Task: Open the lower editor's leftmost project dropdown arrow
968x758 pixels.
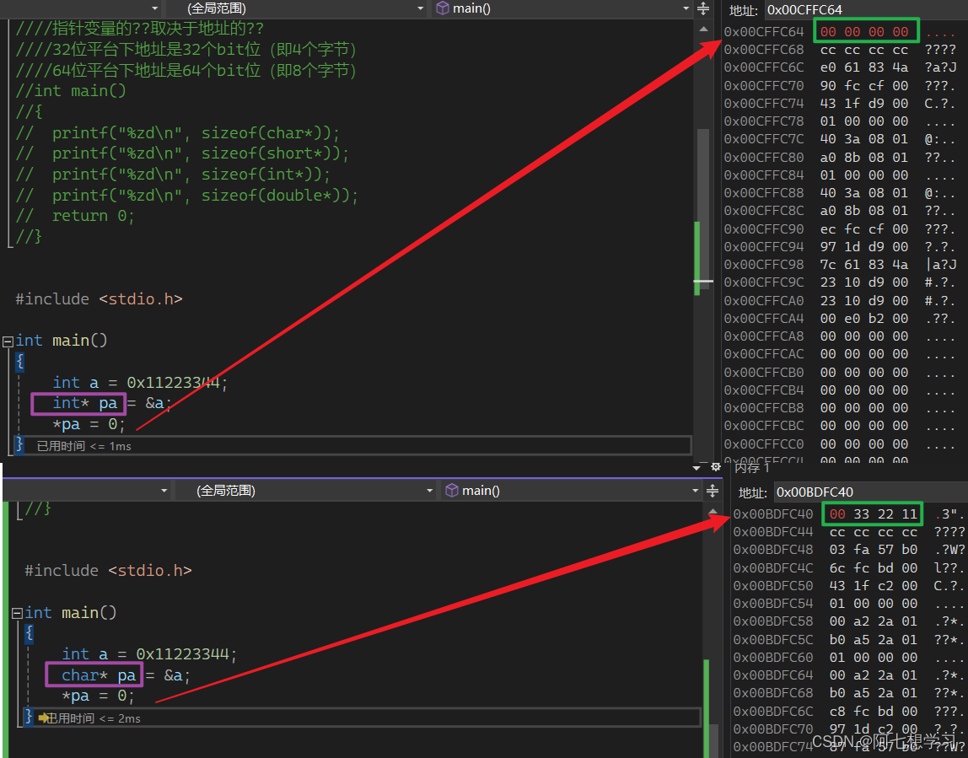Action: coord(164,491)
